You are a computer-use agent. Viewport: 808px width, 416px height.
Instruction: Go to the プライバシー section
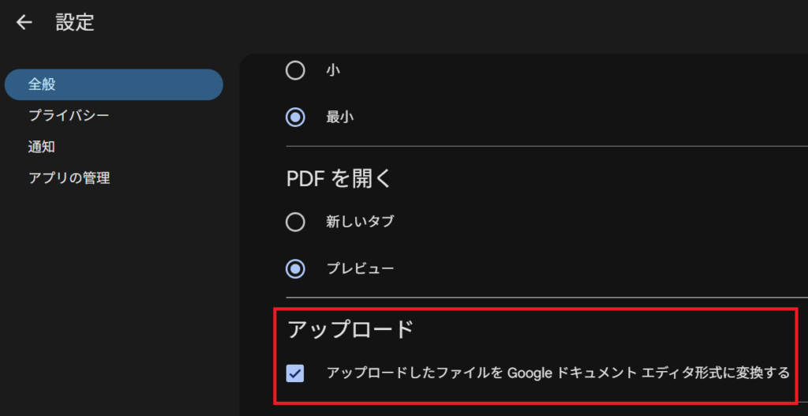(69, 116)
